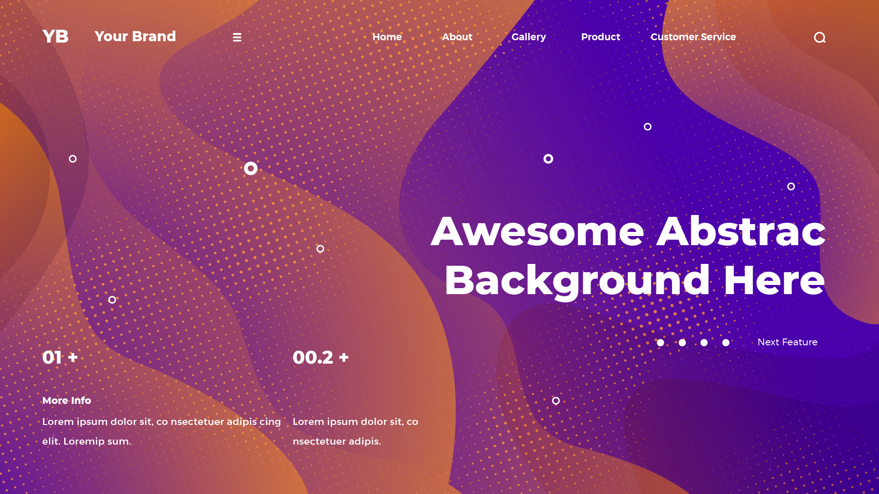
Task: Click the Customer Service menu item
Action: (x=693, y=38)
